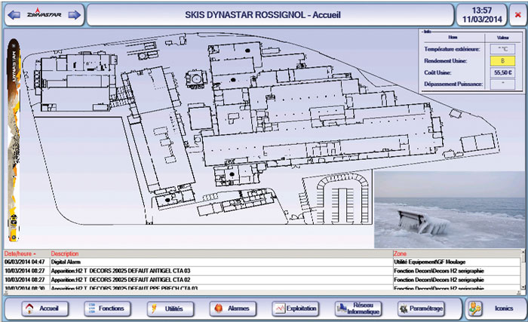
Task: Click the Dépassement Puissance value field
Action: click(x=503, y=84)
